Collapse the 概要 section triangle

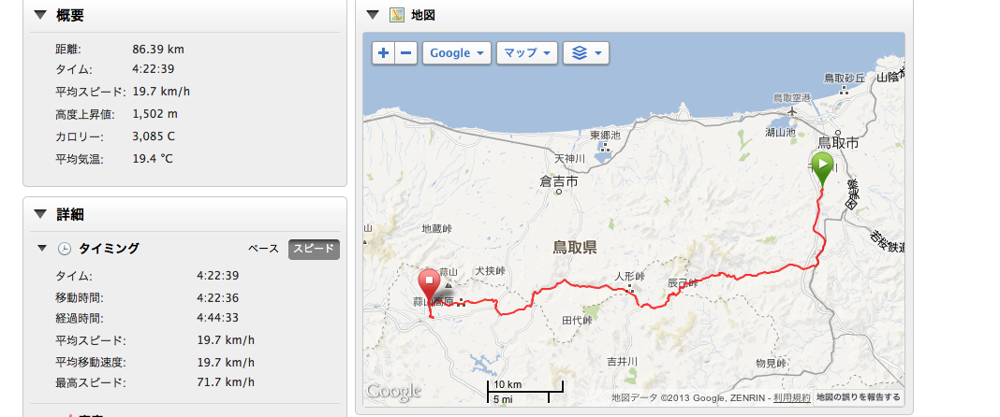pyautogui.click(x=41, y=16)
